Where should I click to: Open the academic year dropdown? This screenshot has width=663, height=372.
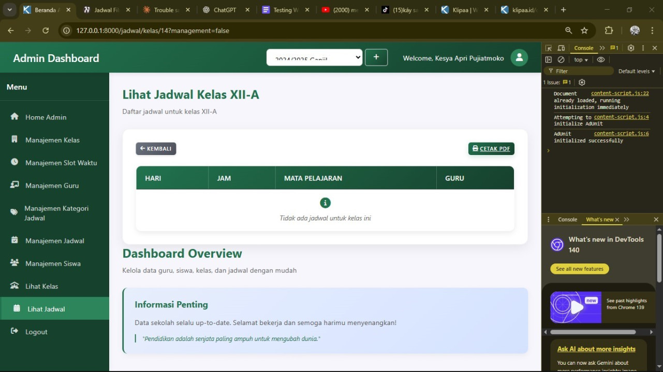pos(314,58)
